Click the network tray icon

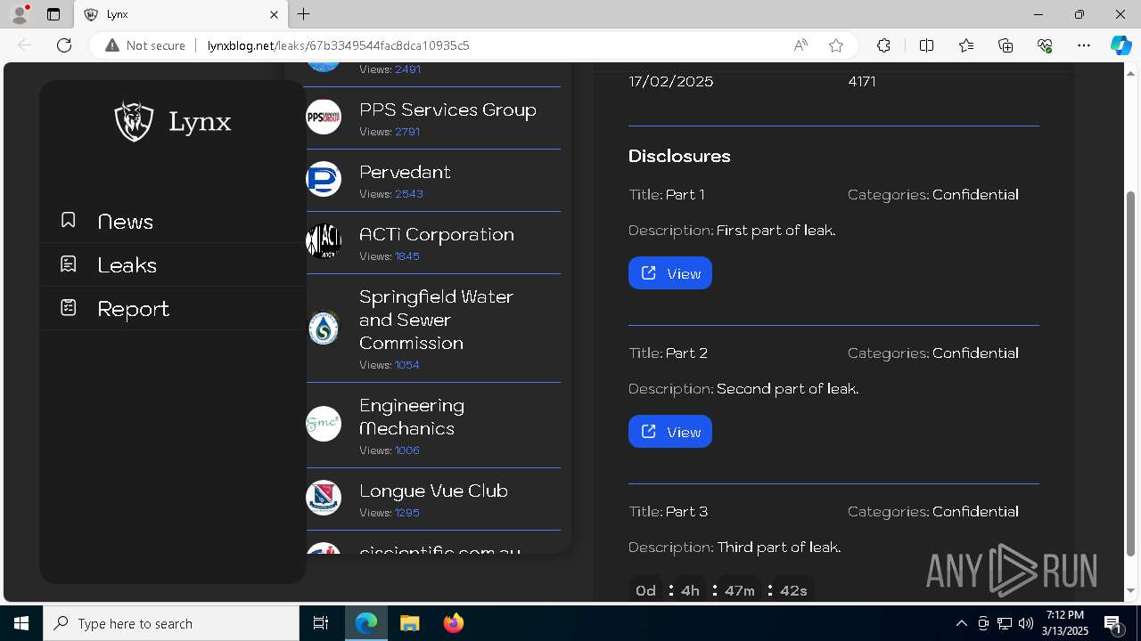point(1004,623)
